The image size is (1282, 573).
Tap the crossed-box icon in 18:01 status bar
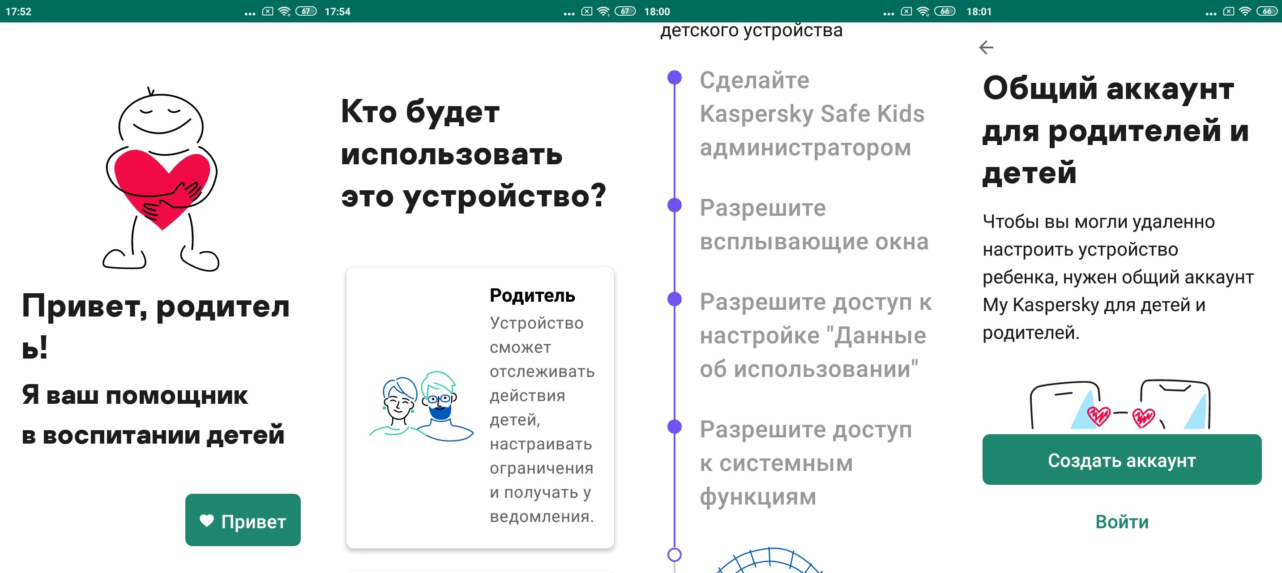click(x=1228, y=11)
